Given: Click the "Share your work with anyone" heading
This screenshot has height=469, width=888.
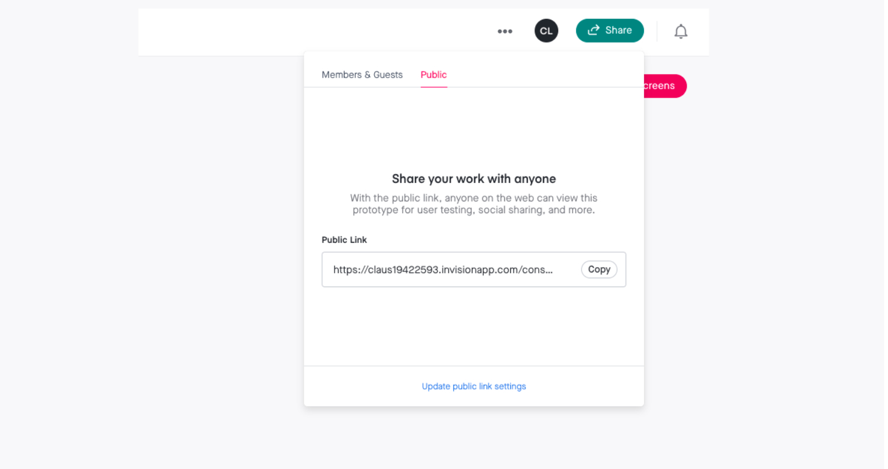Looking at the screenshot, I should (474, 179).
